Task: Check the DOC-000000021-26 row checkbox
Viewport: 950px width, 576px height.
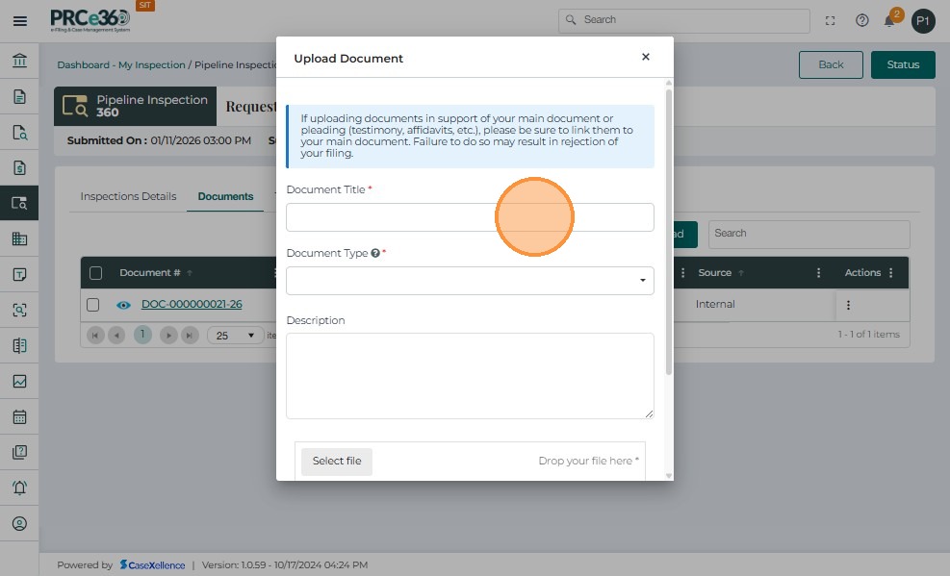Action: tap(92, 304)
